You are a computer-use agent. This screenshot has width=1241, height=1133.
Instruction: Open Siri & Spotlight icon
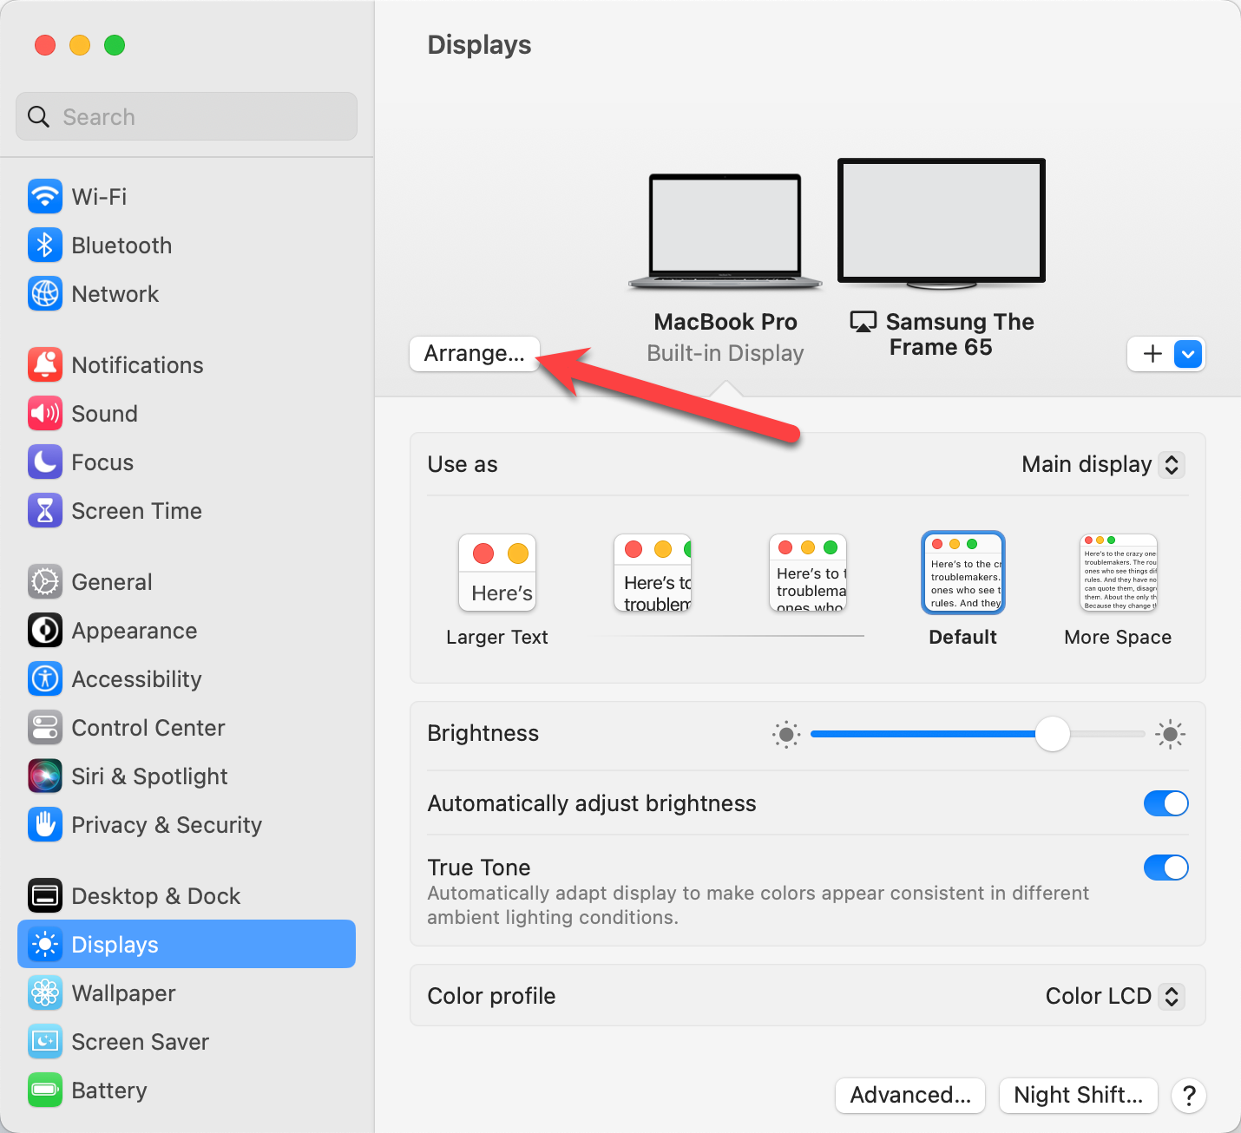(45, 776)
